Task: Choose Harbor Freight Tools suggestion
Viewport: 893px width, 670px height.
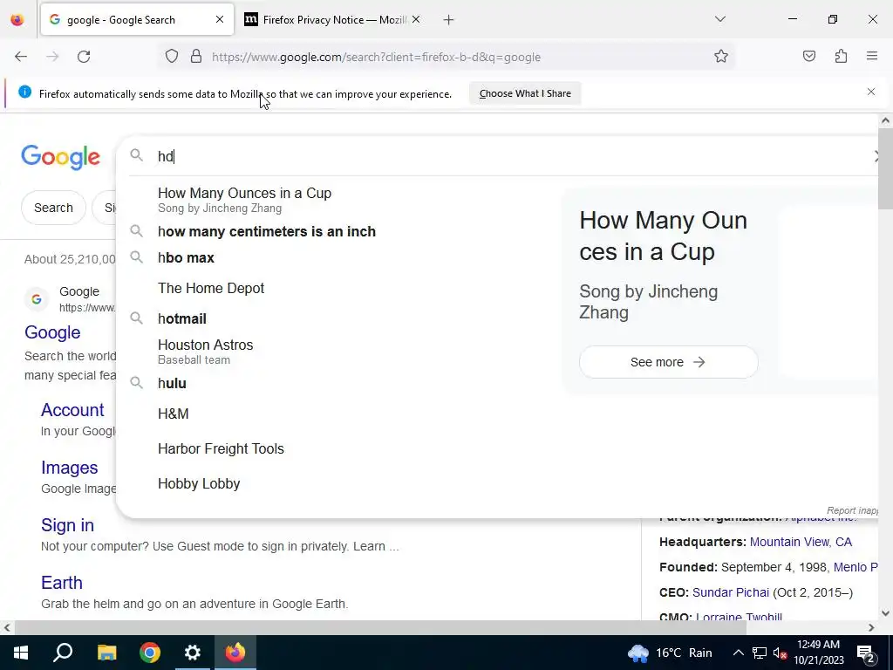Action: pos(221,449)
